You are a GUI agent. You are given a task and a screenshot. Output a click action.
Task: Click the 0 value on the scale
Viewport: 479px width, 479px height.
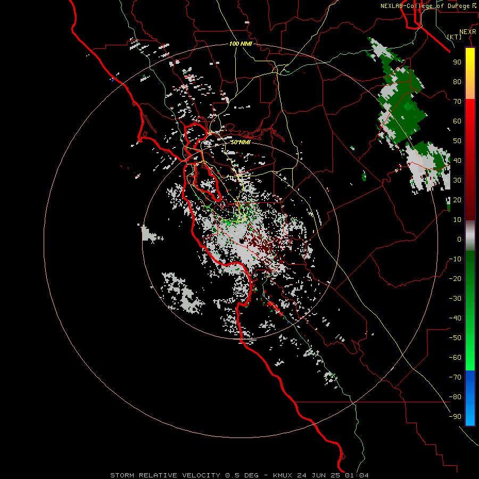(x=459, y=239)
